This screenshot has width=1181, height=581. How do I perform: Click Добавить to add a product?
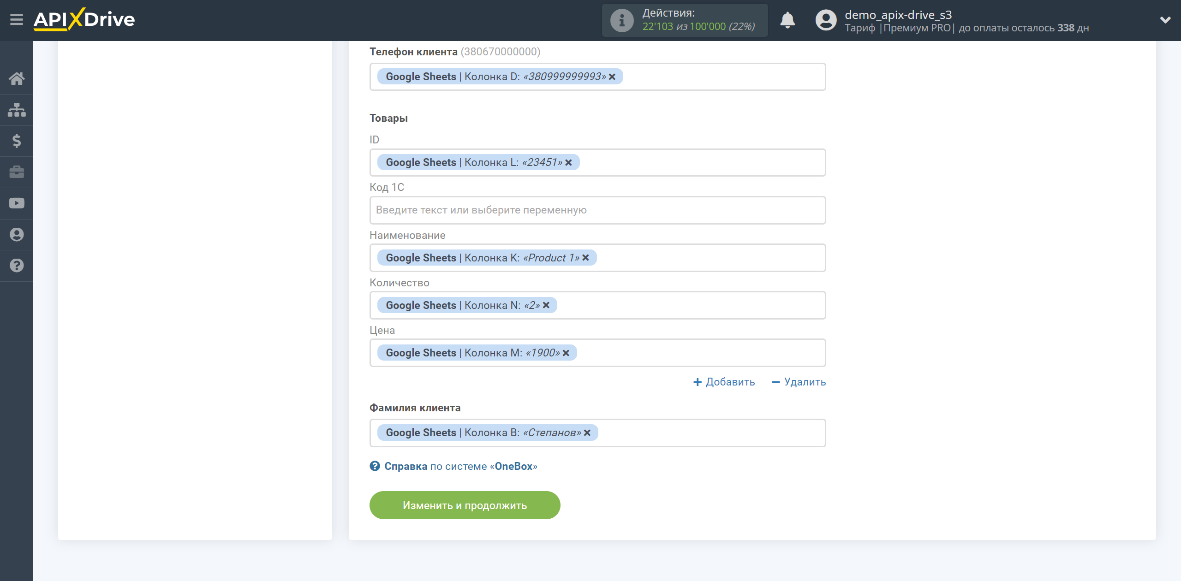point(724,382)
